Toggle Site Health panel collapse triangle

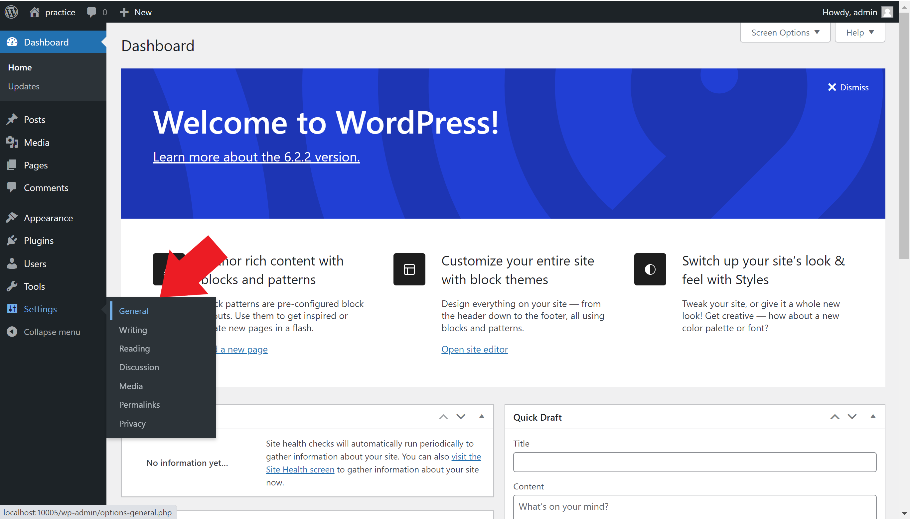tap(482, 416)
